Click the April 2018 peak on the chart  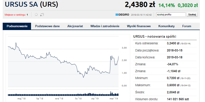coord(16,43)
